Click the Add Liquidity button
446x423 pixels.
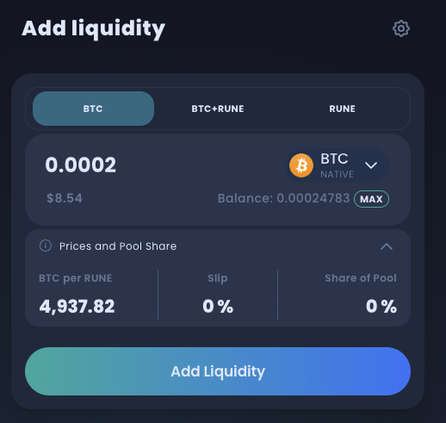point(218,371)
